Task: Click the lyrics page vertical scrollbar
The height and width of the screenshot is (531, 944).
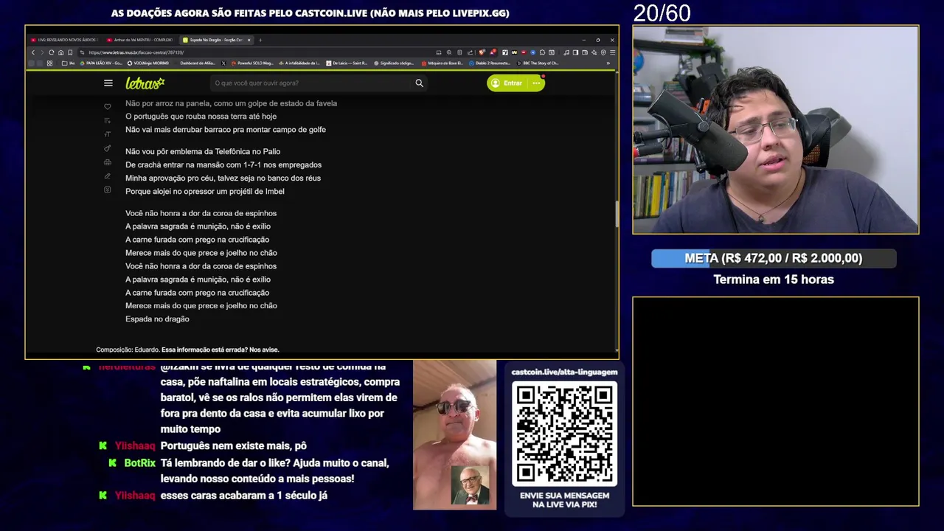Action: (x=617, y=214)
